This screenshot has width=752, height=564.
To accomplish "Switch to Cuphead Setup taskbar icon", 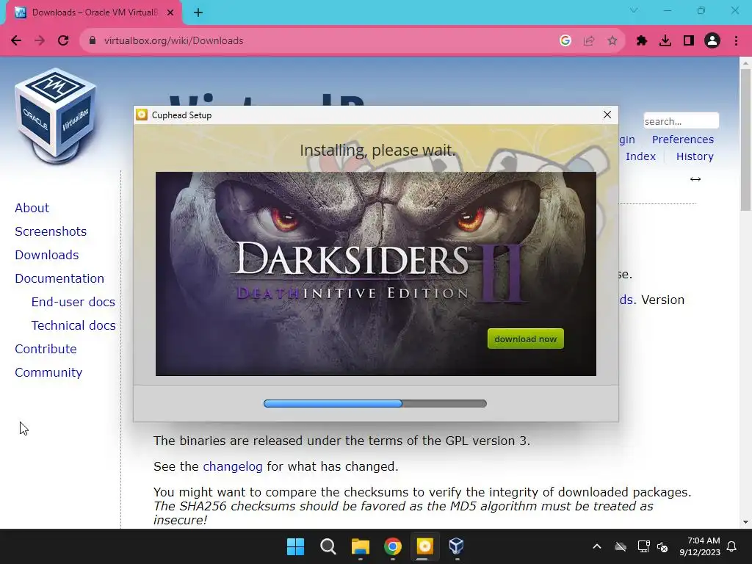I will tap(425, 546).
